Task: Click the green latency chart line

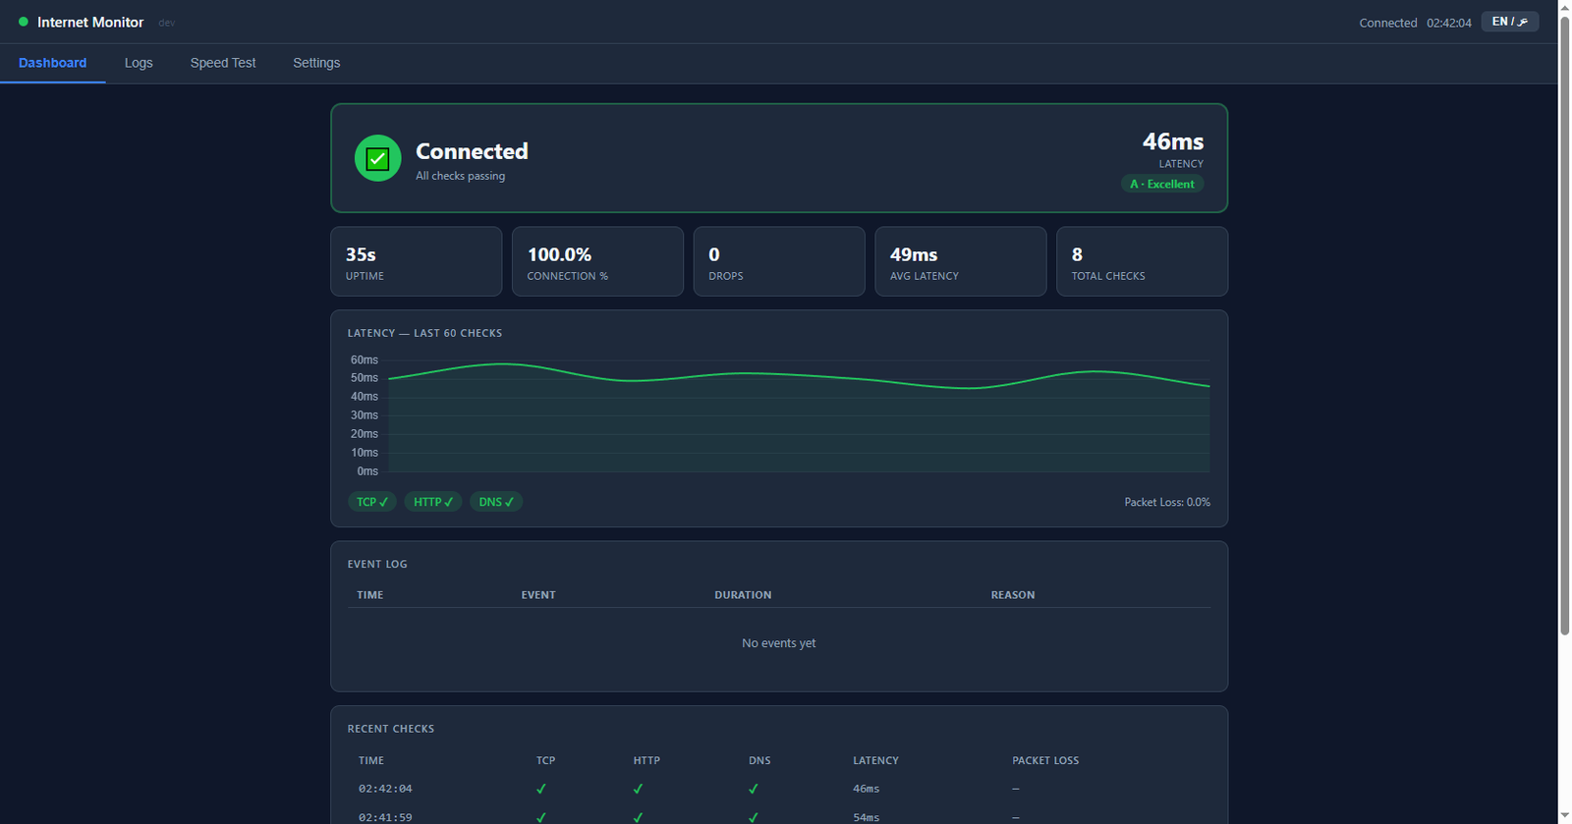Action: [x=798, y=377]
